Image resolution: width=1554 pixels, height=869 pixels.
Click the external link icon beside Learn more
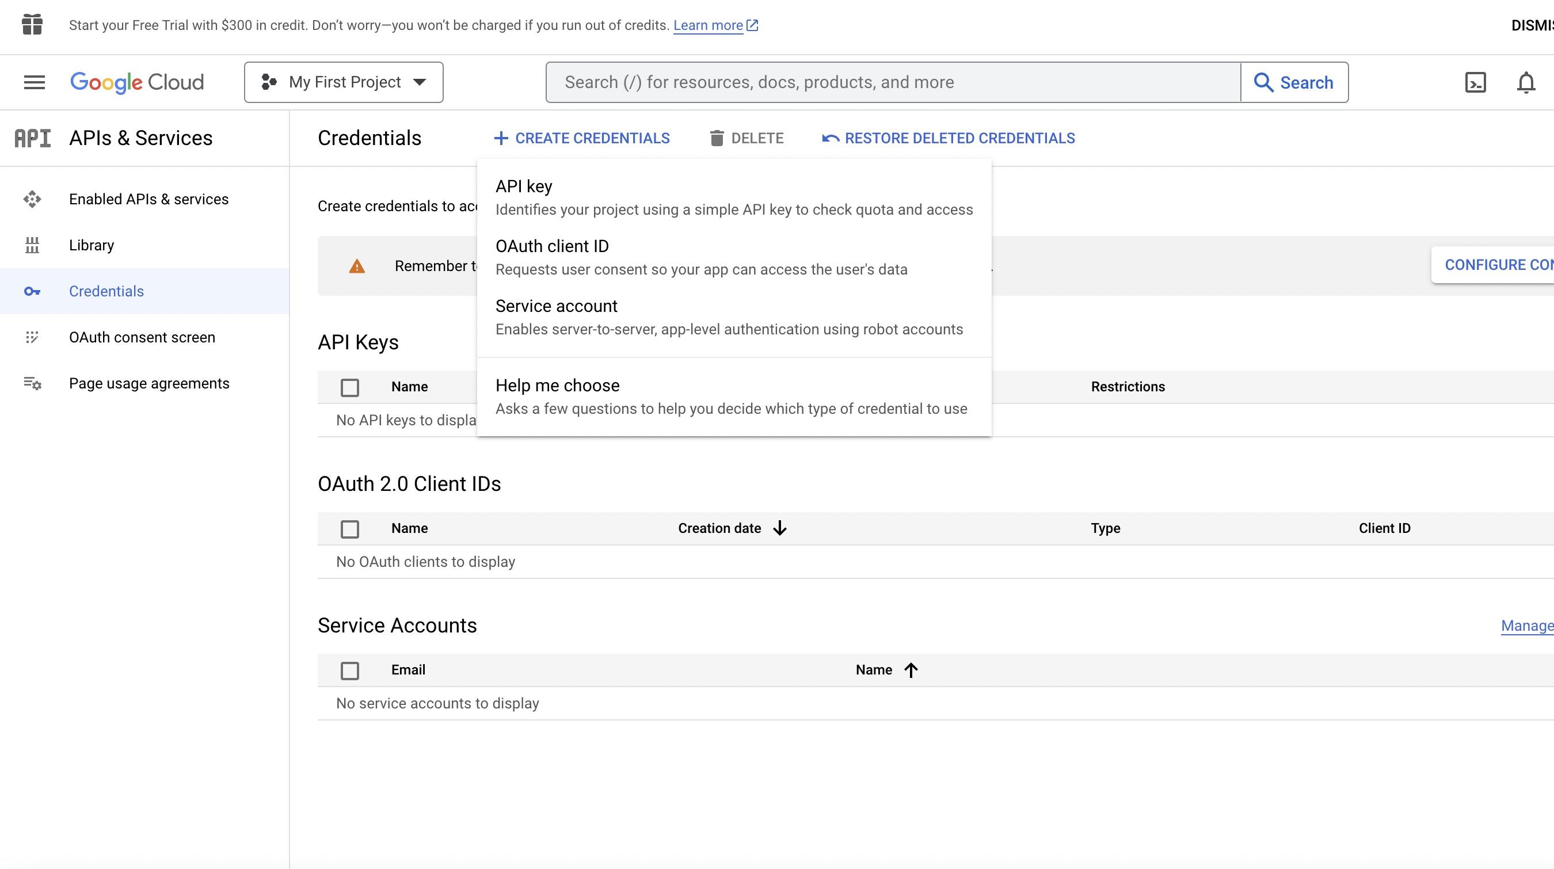[752, 25]
